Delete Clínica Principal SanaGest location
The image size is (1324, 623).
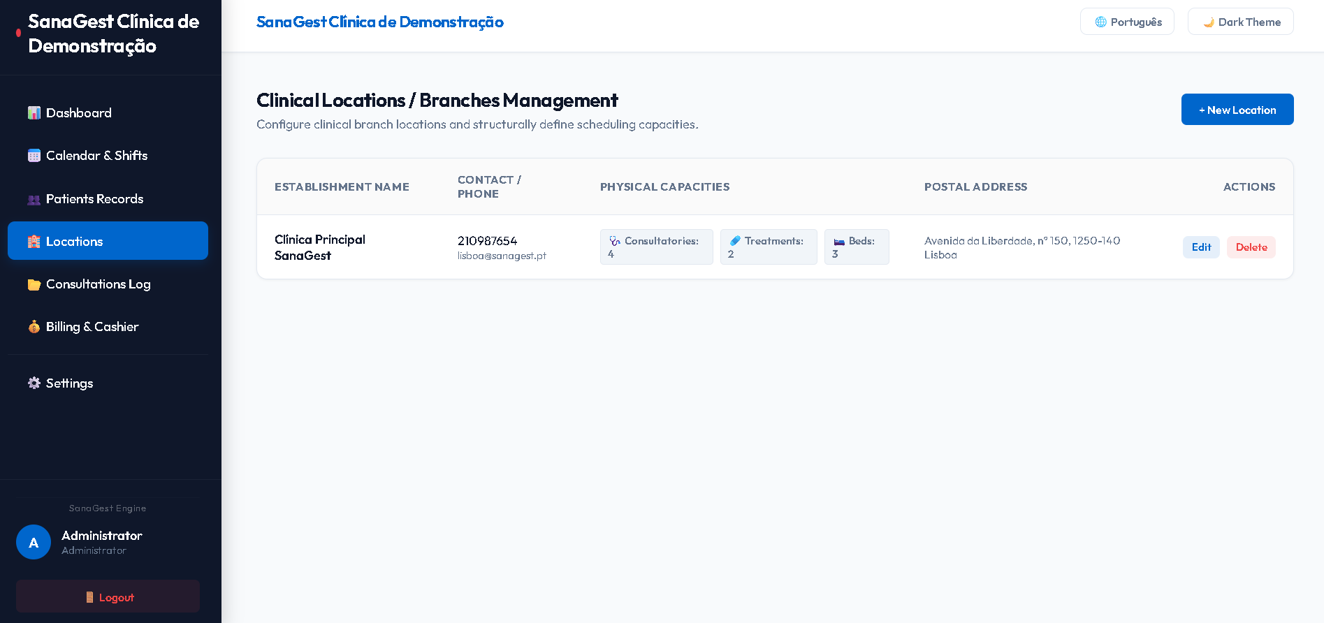pos(1251,247)
